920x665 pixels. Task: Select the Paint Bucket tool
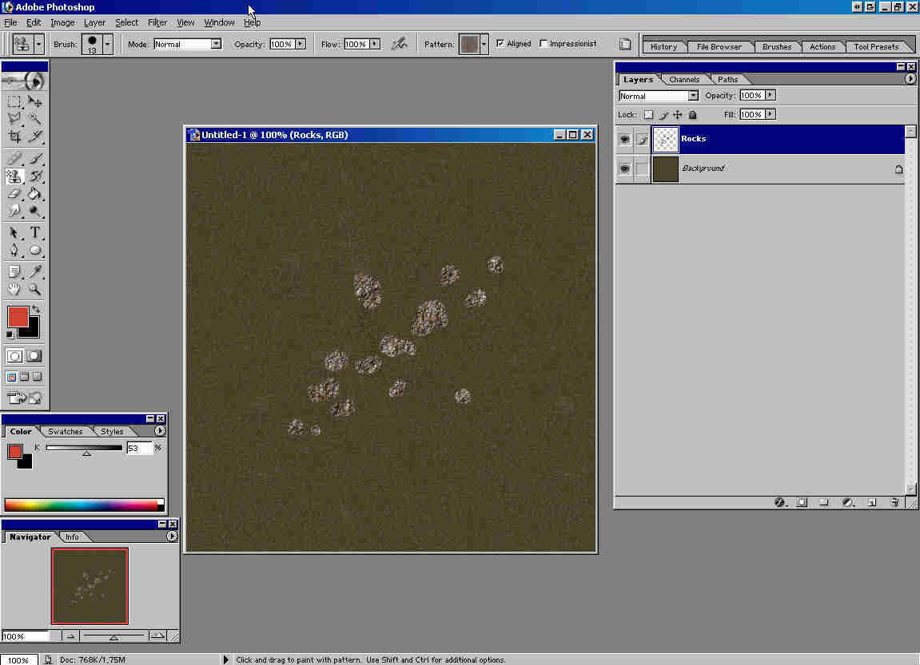35,193
